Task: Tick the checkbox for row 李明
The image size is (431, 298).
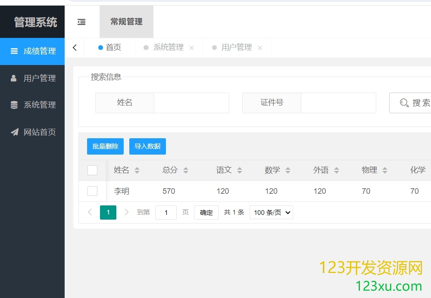Action: point(93,191)
